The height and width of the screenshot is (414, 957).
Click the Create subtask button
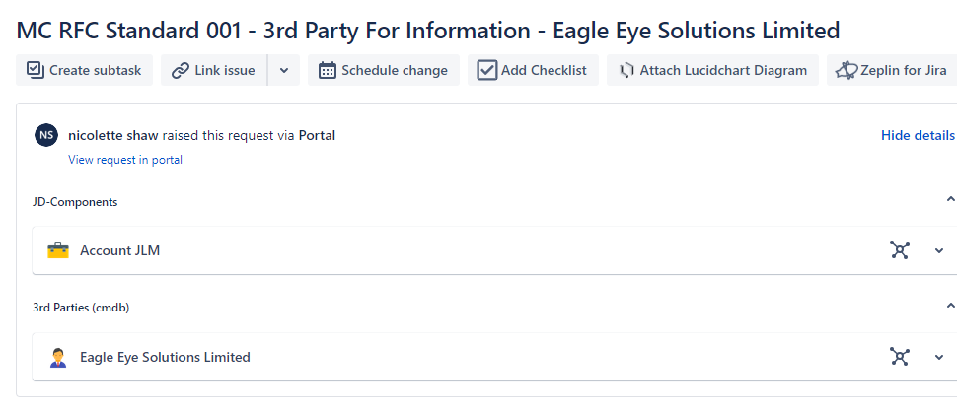[x=84, y=70]
